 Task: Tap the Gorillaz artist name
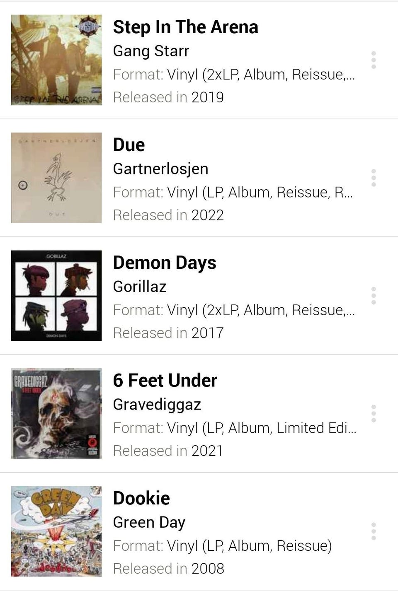coord(140,287)
